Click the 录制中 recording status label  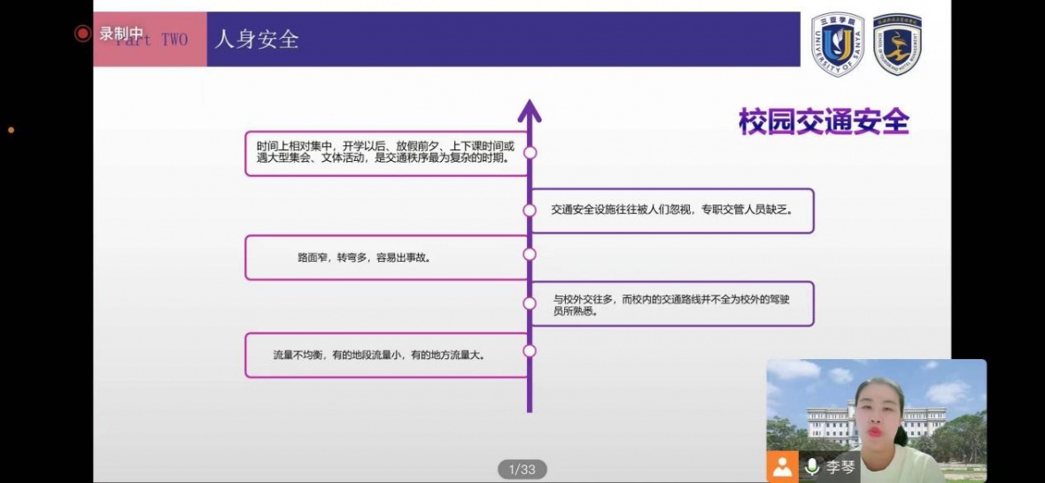point(121,34)
